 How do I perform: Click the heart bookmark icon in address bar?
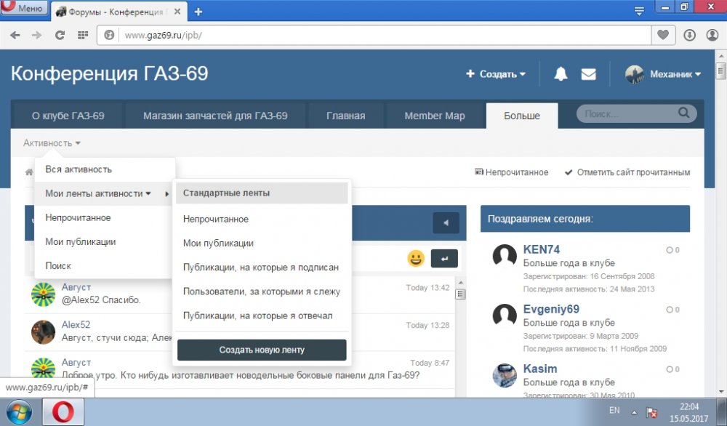(x=662, y=35)
